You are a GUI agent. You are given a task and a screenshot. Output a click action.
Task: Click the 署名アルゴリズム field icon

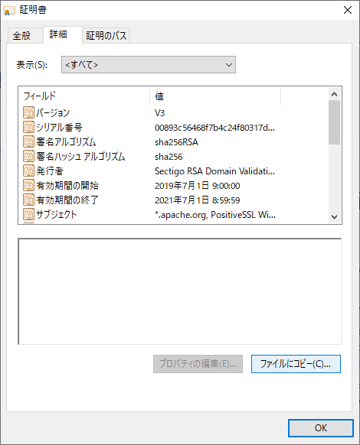pos(28,141)
